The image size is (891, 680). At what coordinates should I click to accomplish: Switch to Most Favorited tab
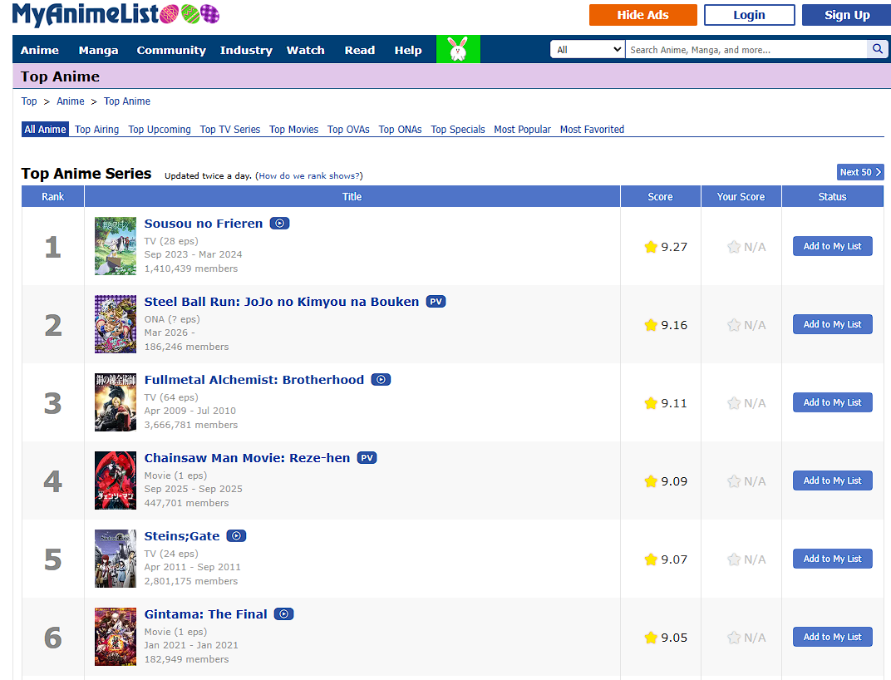tap(592, 129)
